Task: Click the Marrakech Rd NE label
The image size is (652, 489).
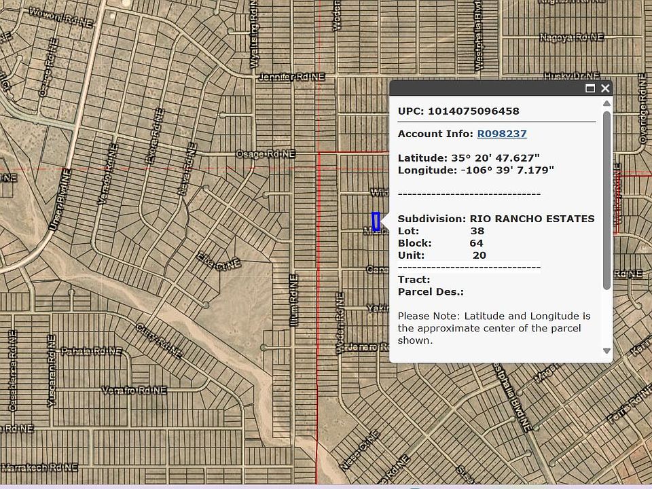Action: [39, 468]
